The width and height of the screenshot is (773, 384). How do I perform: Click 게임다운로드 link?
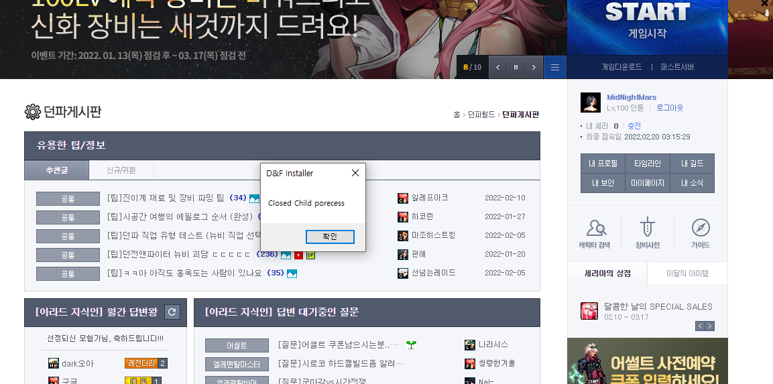pyautogui.click(x=621, y=67)
